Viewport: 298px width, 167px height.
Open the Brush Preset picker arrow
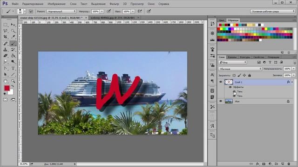click(25, 11)
